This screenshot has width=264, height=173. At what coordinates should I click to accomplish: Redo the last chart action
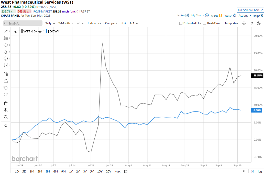[6, 95]
